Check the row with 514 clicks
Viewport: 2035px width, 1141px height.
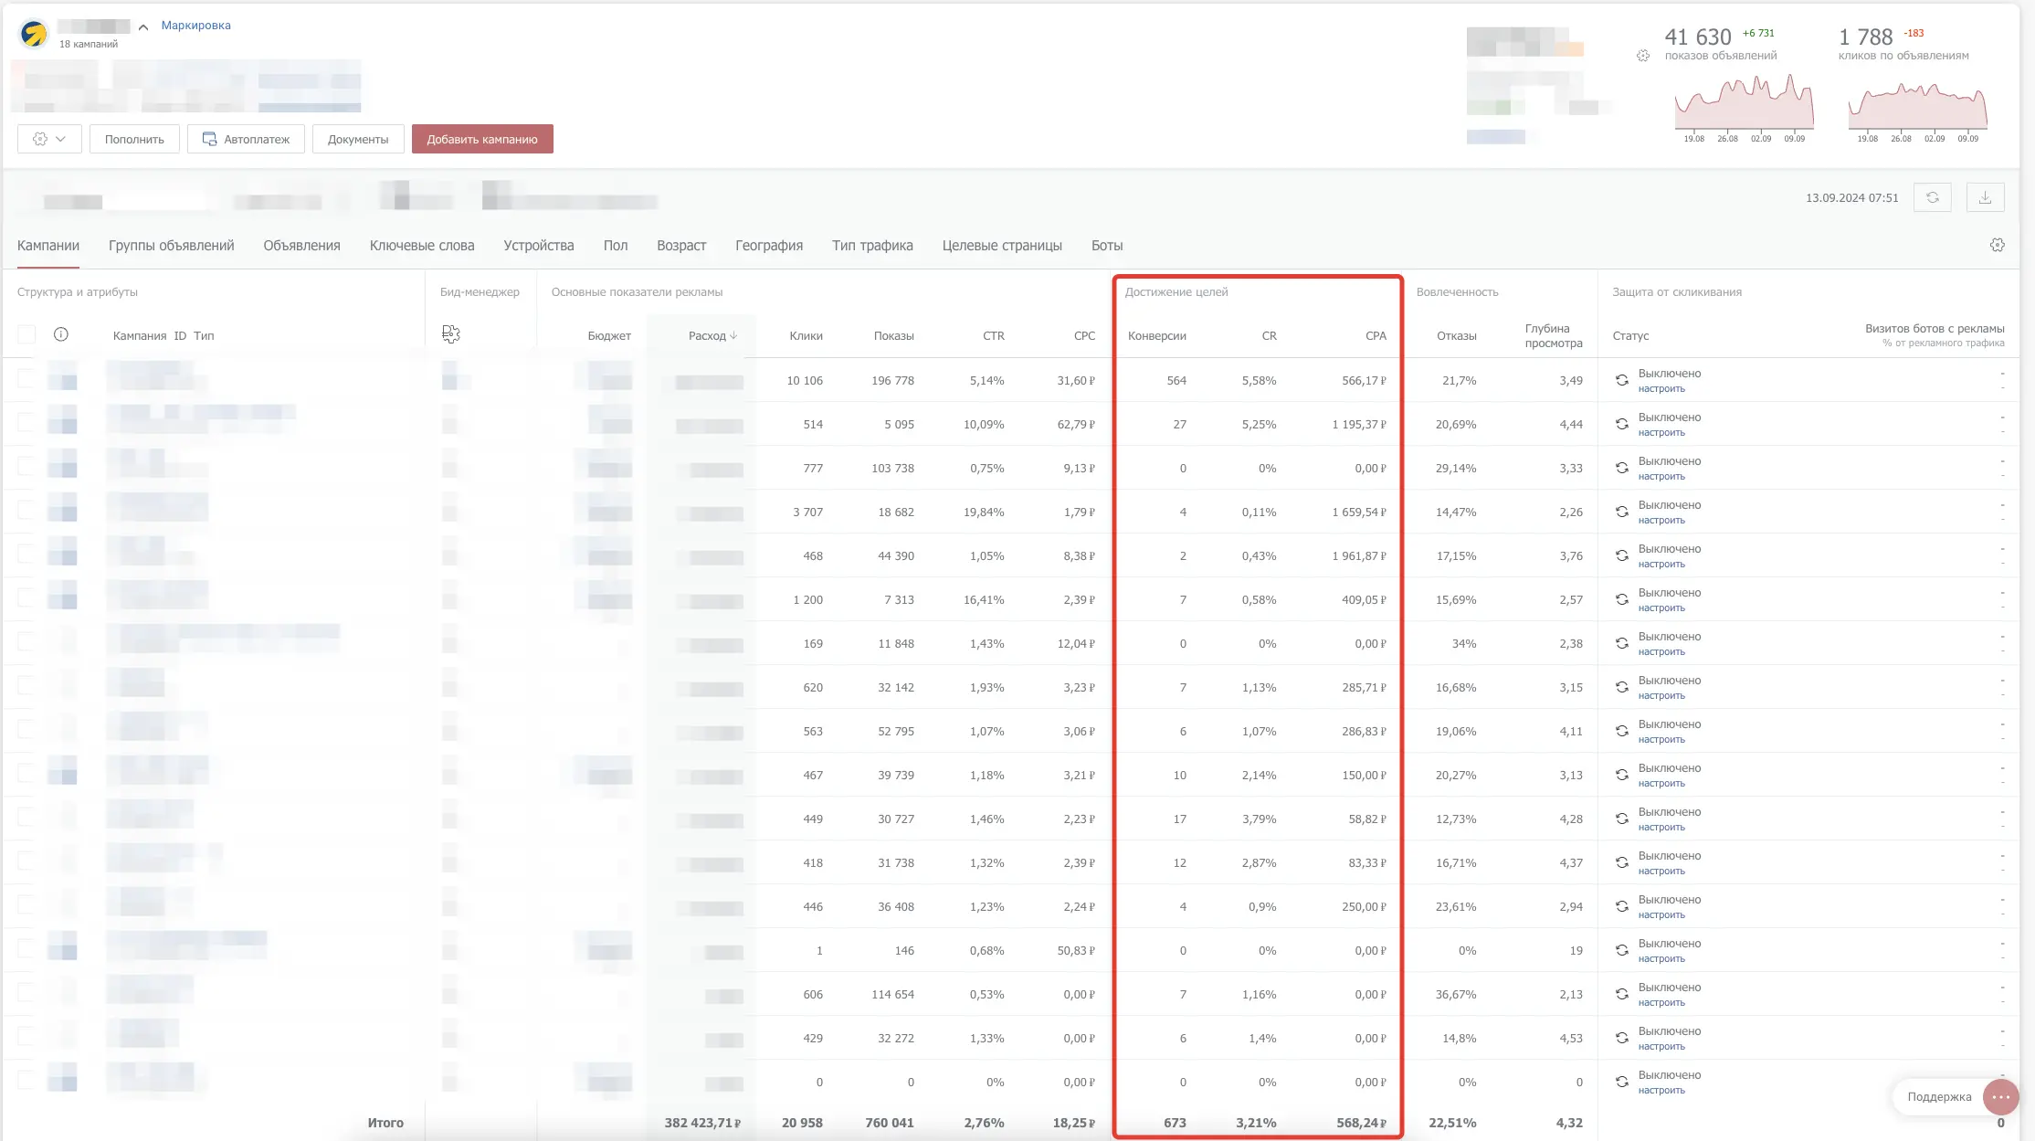[x=26, y=422]
